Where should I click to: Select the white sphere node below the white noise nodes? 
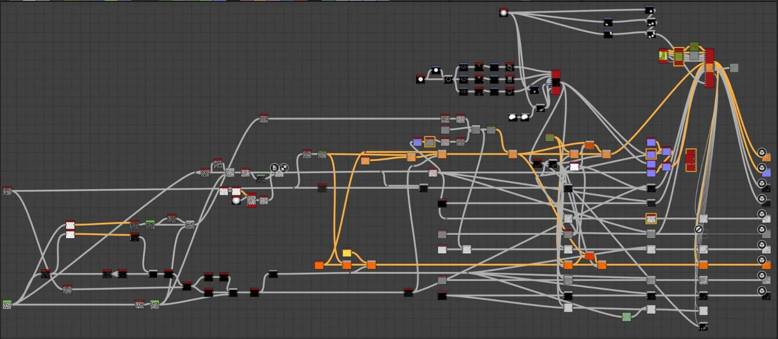pyautogui.click(x=236, y=200)
